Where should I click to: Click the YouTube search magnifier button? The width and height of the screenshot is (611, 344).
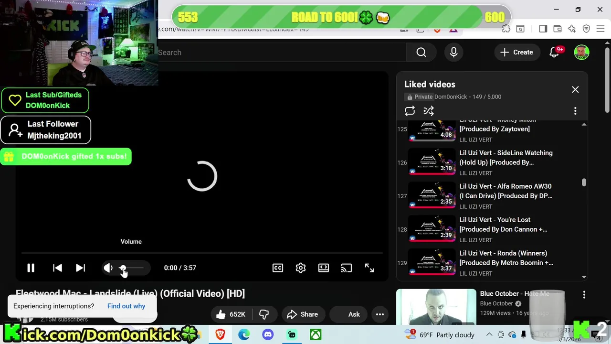(421, 53)
